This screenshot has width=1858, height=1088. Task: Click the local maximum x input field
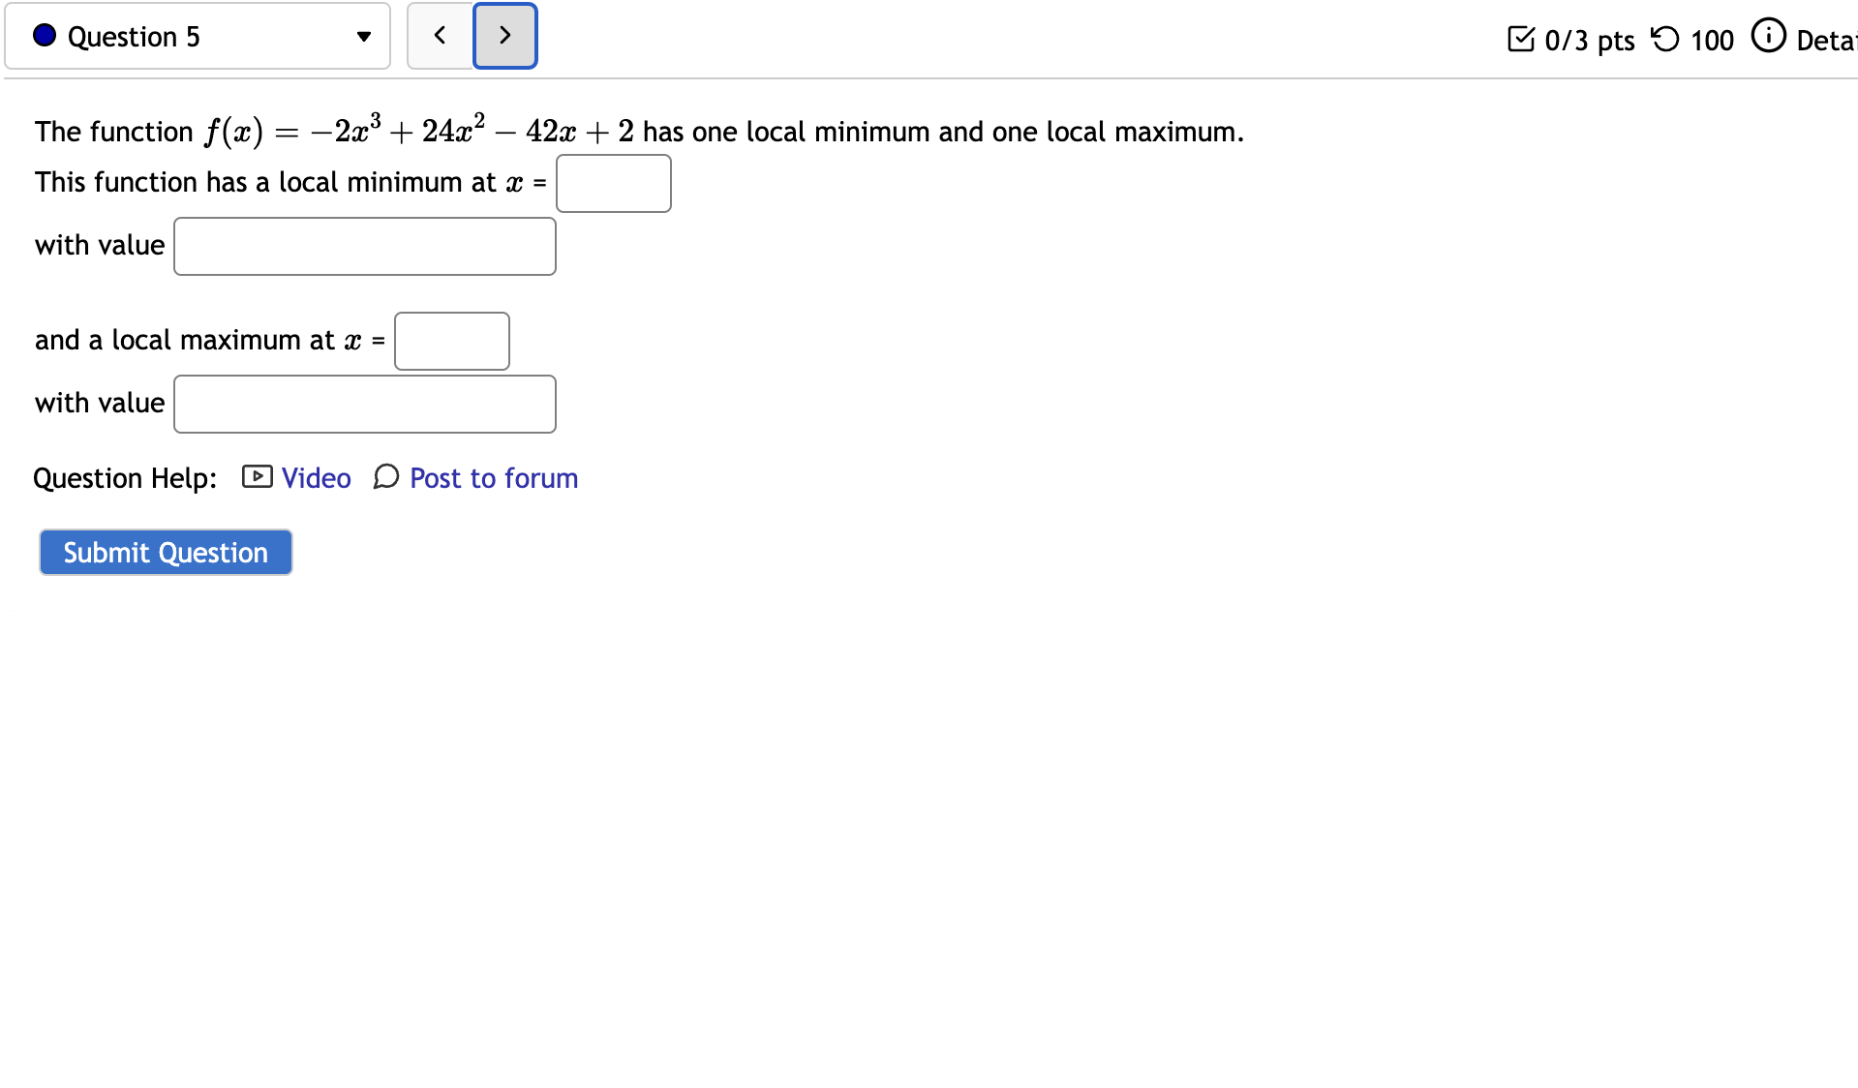click(451, 341)
